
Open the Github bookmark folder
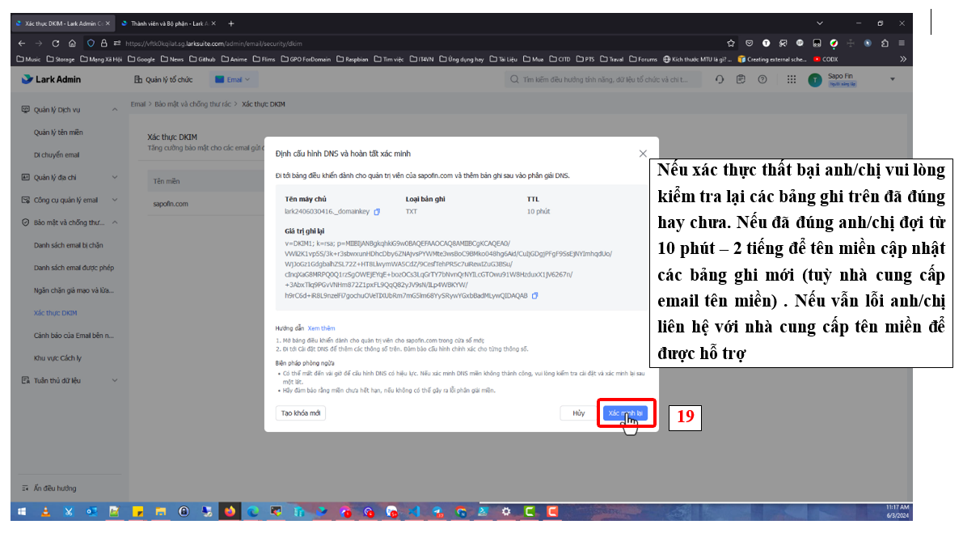point(202,60)
